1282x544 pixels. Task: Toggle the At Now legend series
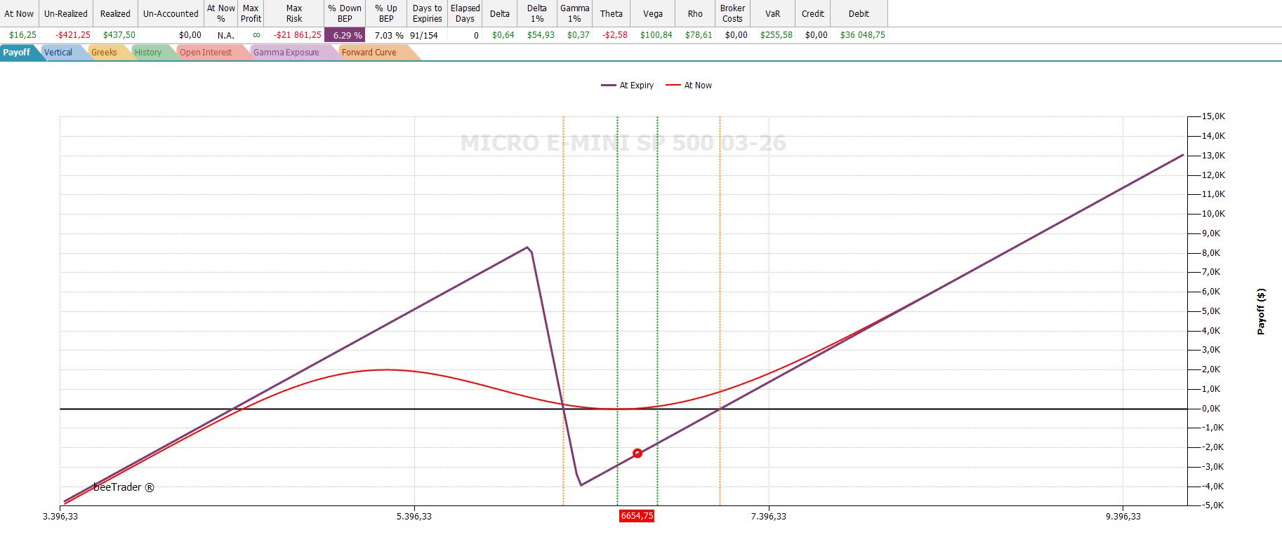[697, 86]
